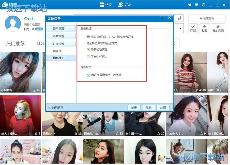Click the 我的资料 gear icon in dialog
230x165 pixels.
coord(50,107)
